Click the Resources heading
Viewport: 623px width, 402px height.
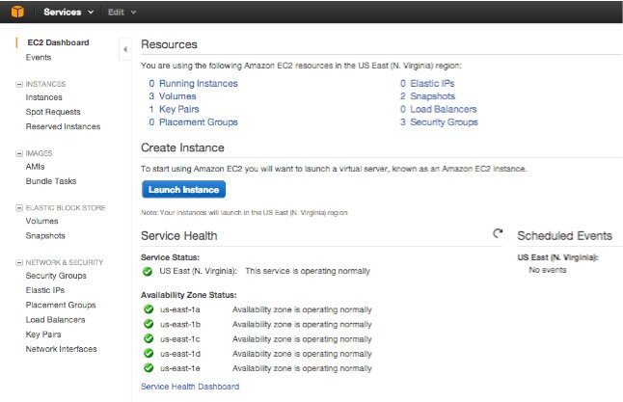click(x=169, y=44)
